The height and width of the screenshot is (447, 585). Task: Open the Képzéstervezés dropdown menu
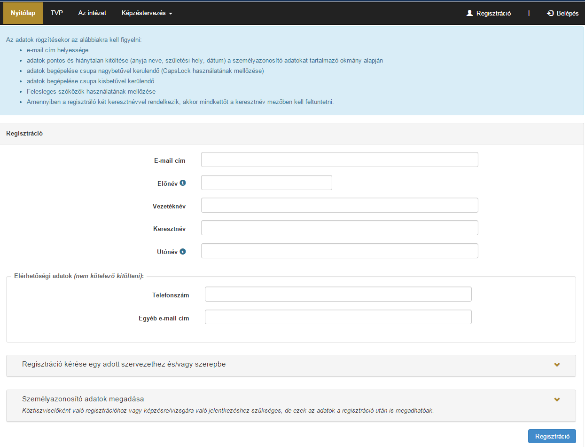pyautogui.click(x=147, y=13)
